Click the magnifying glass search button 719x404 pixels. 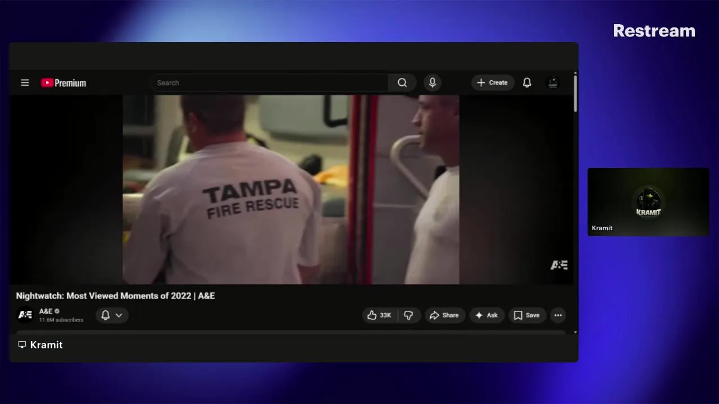(402, 82)
